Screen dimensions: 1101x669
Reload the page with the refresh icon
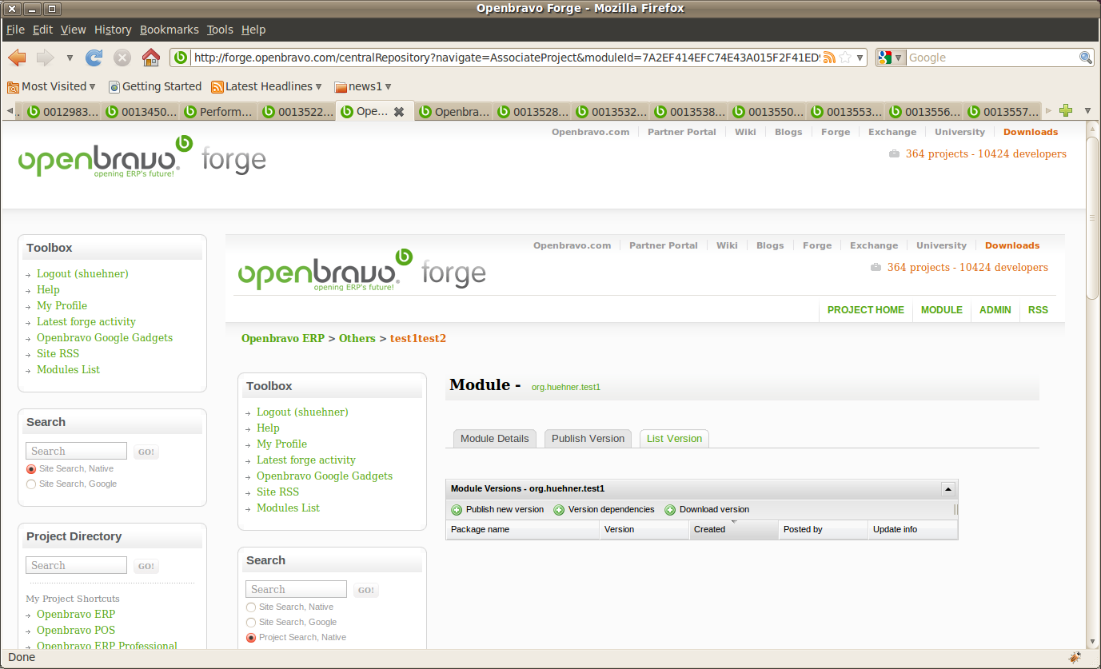tap(94, 58)
